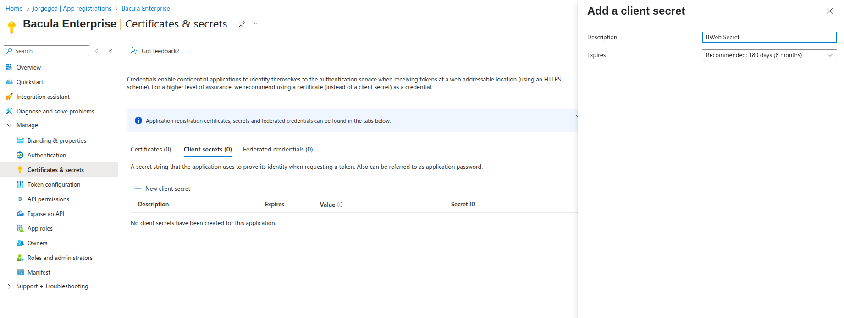Open the Expires duration dropdown
This screenshot has height=318, width=844.
(x=769, y=55)
